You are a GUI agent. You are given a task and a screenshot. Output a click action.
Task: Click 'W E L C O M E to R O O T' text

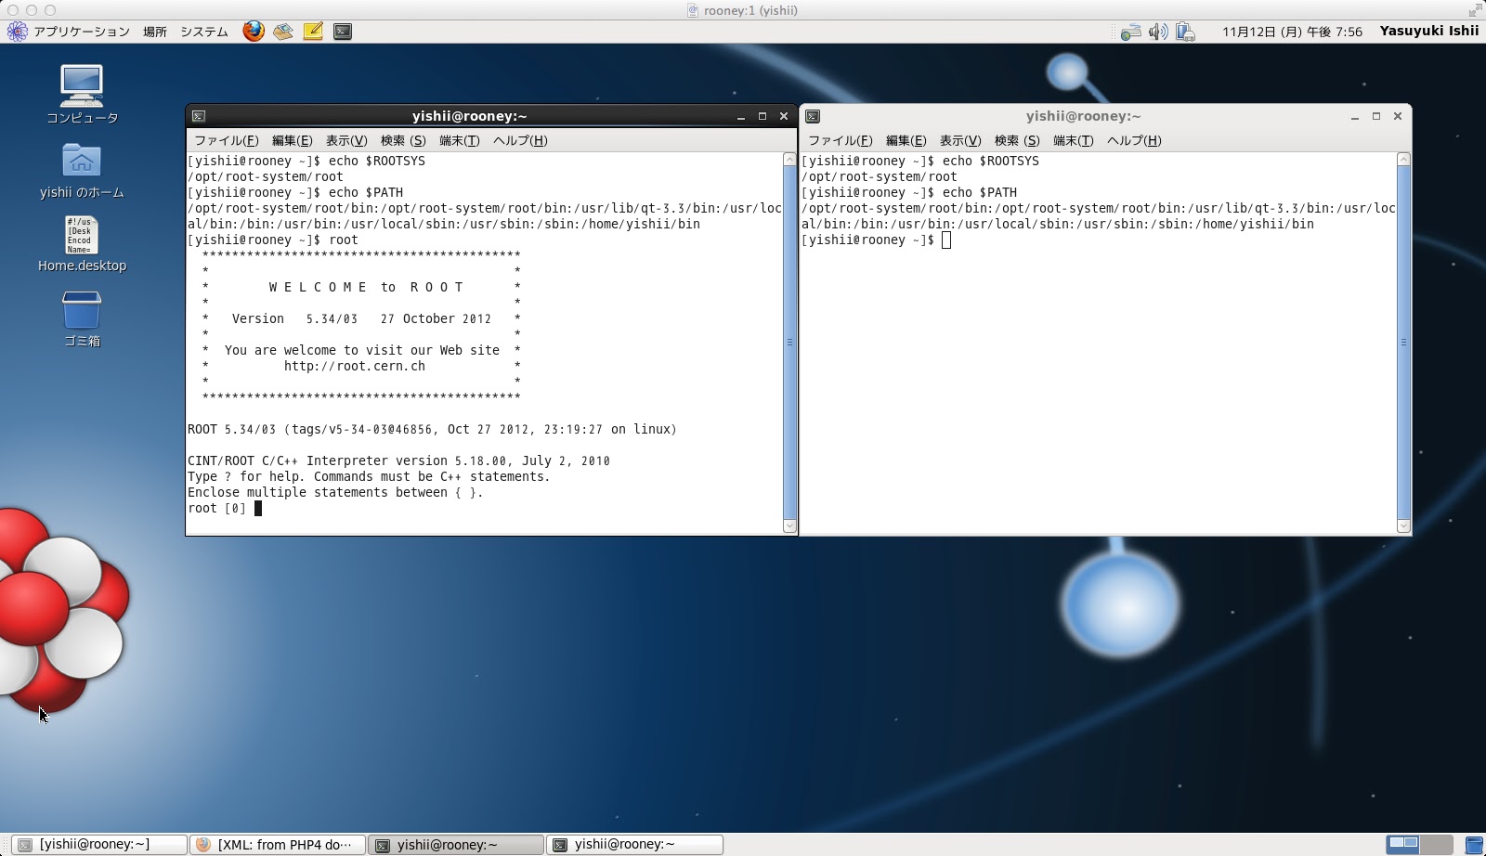pyautogui.click(x=366, y=287)
